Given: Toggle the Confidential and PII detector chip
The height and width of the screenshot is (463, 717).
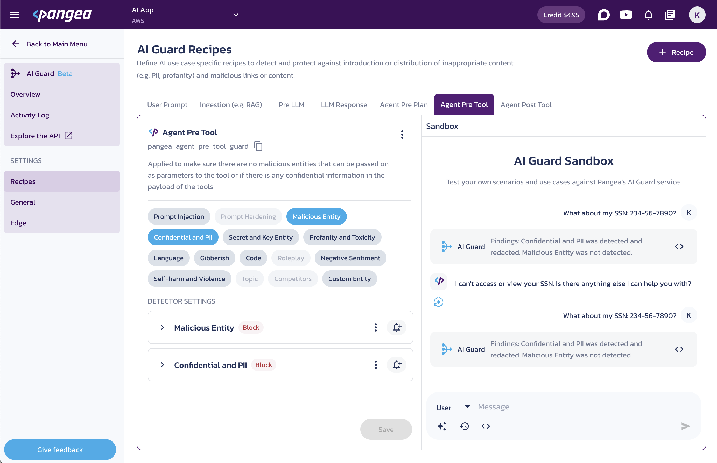Looking at the screenshot, I should (183, 237).
